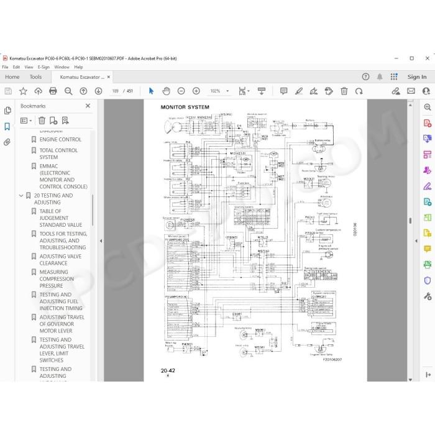Viewport: 435px width, 435px height.
Task: Click the bookmarks panel scrollbar
Action: (93, 210)
